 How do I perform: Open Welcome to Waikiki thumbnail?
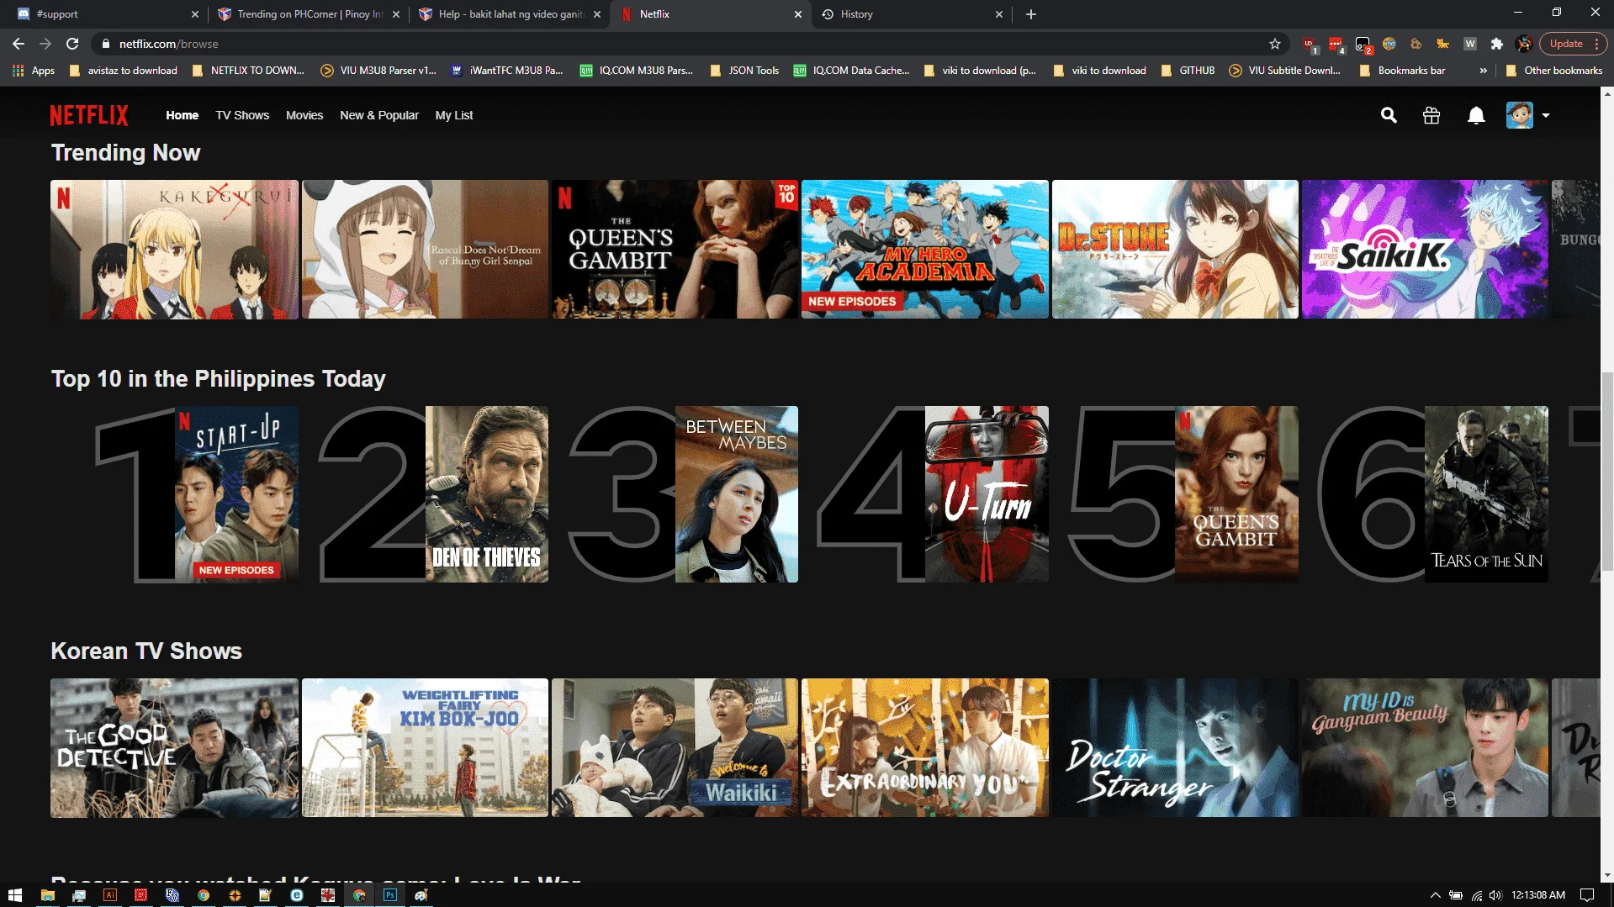(x=675, y=748)
